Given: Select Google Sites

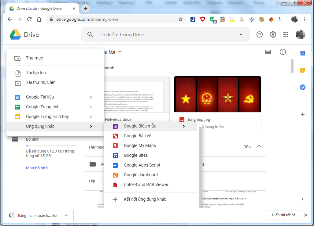Looking at the screenshot, I should (x=151, y=156).
